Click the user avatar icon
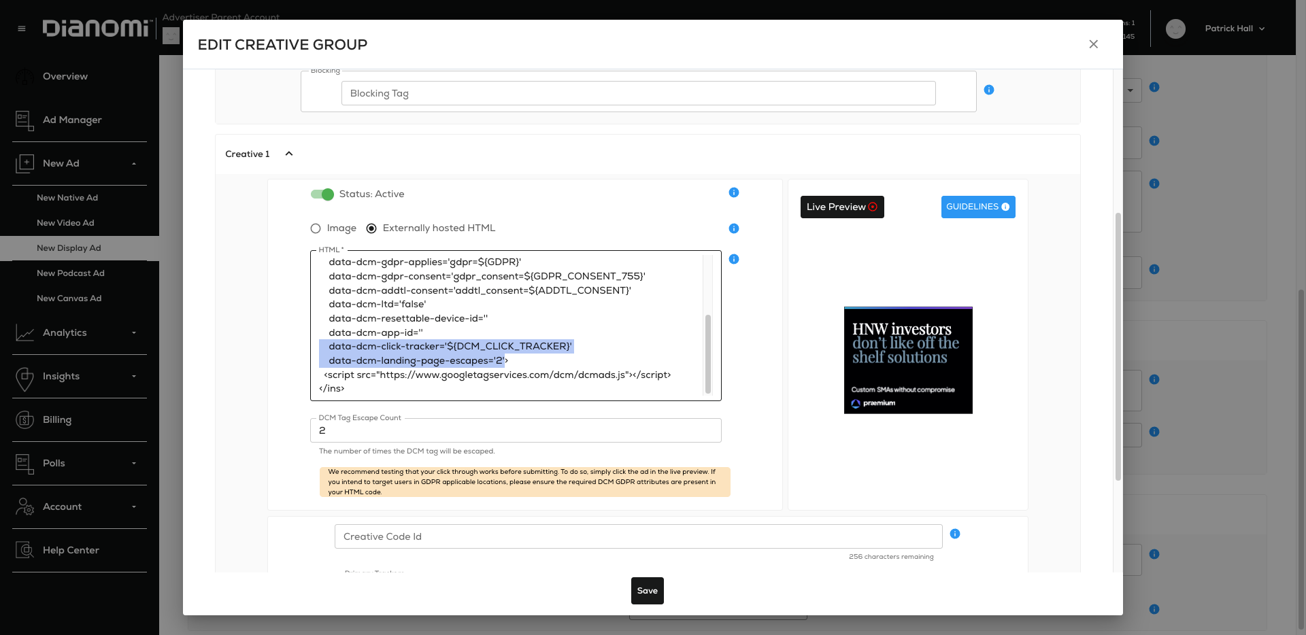 tap(1175, 29)
